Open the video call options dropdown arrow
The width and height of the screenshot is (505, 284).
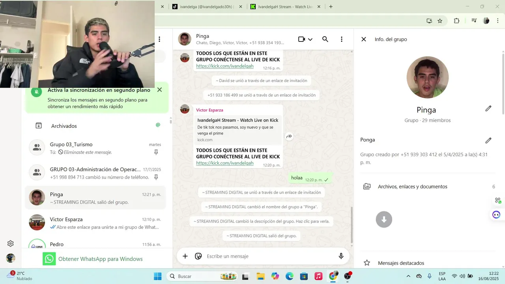(x=310, y=39)
